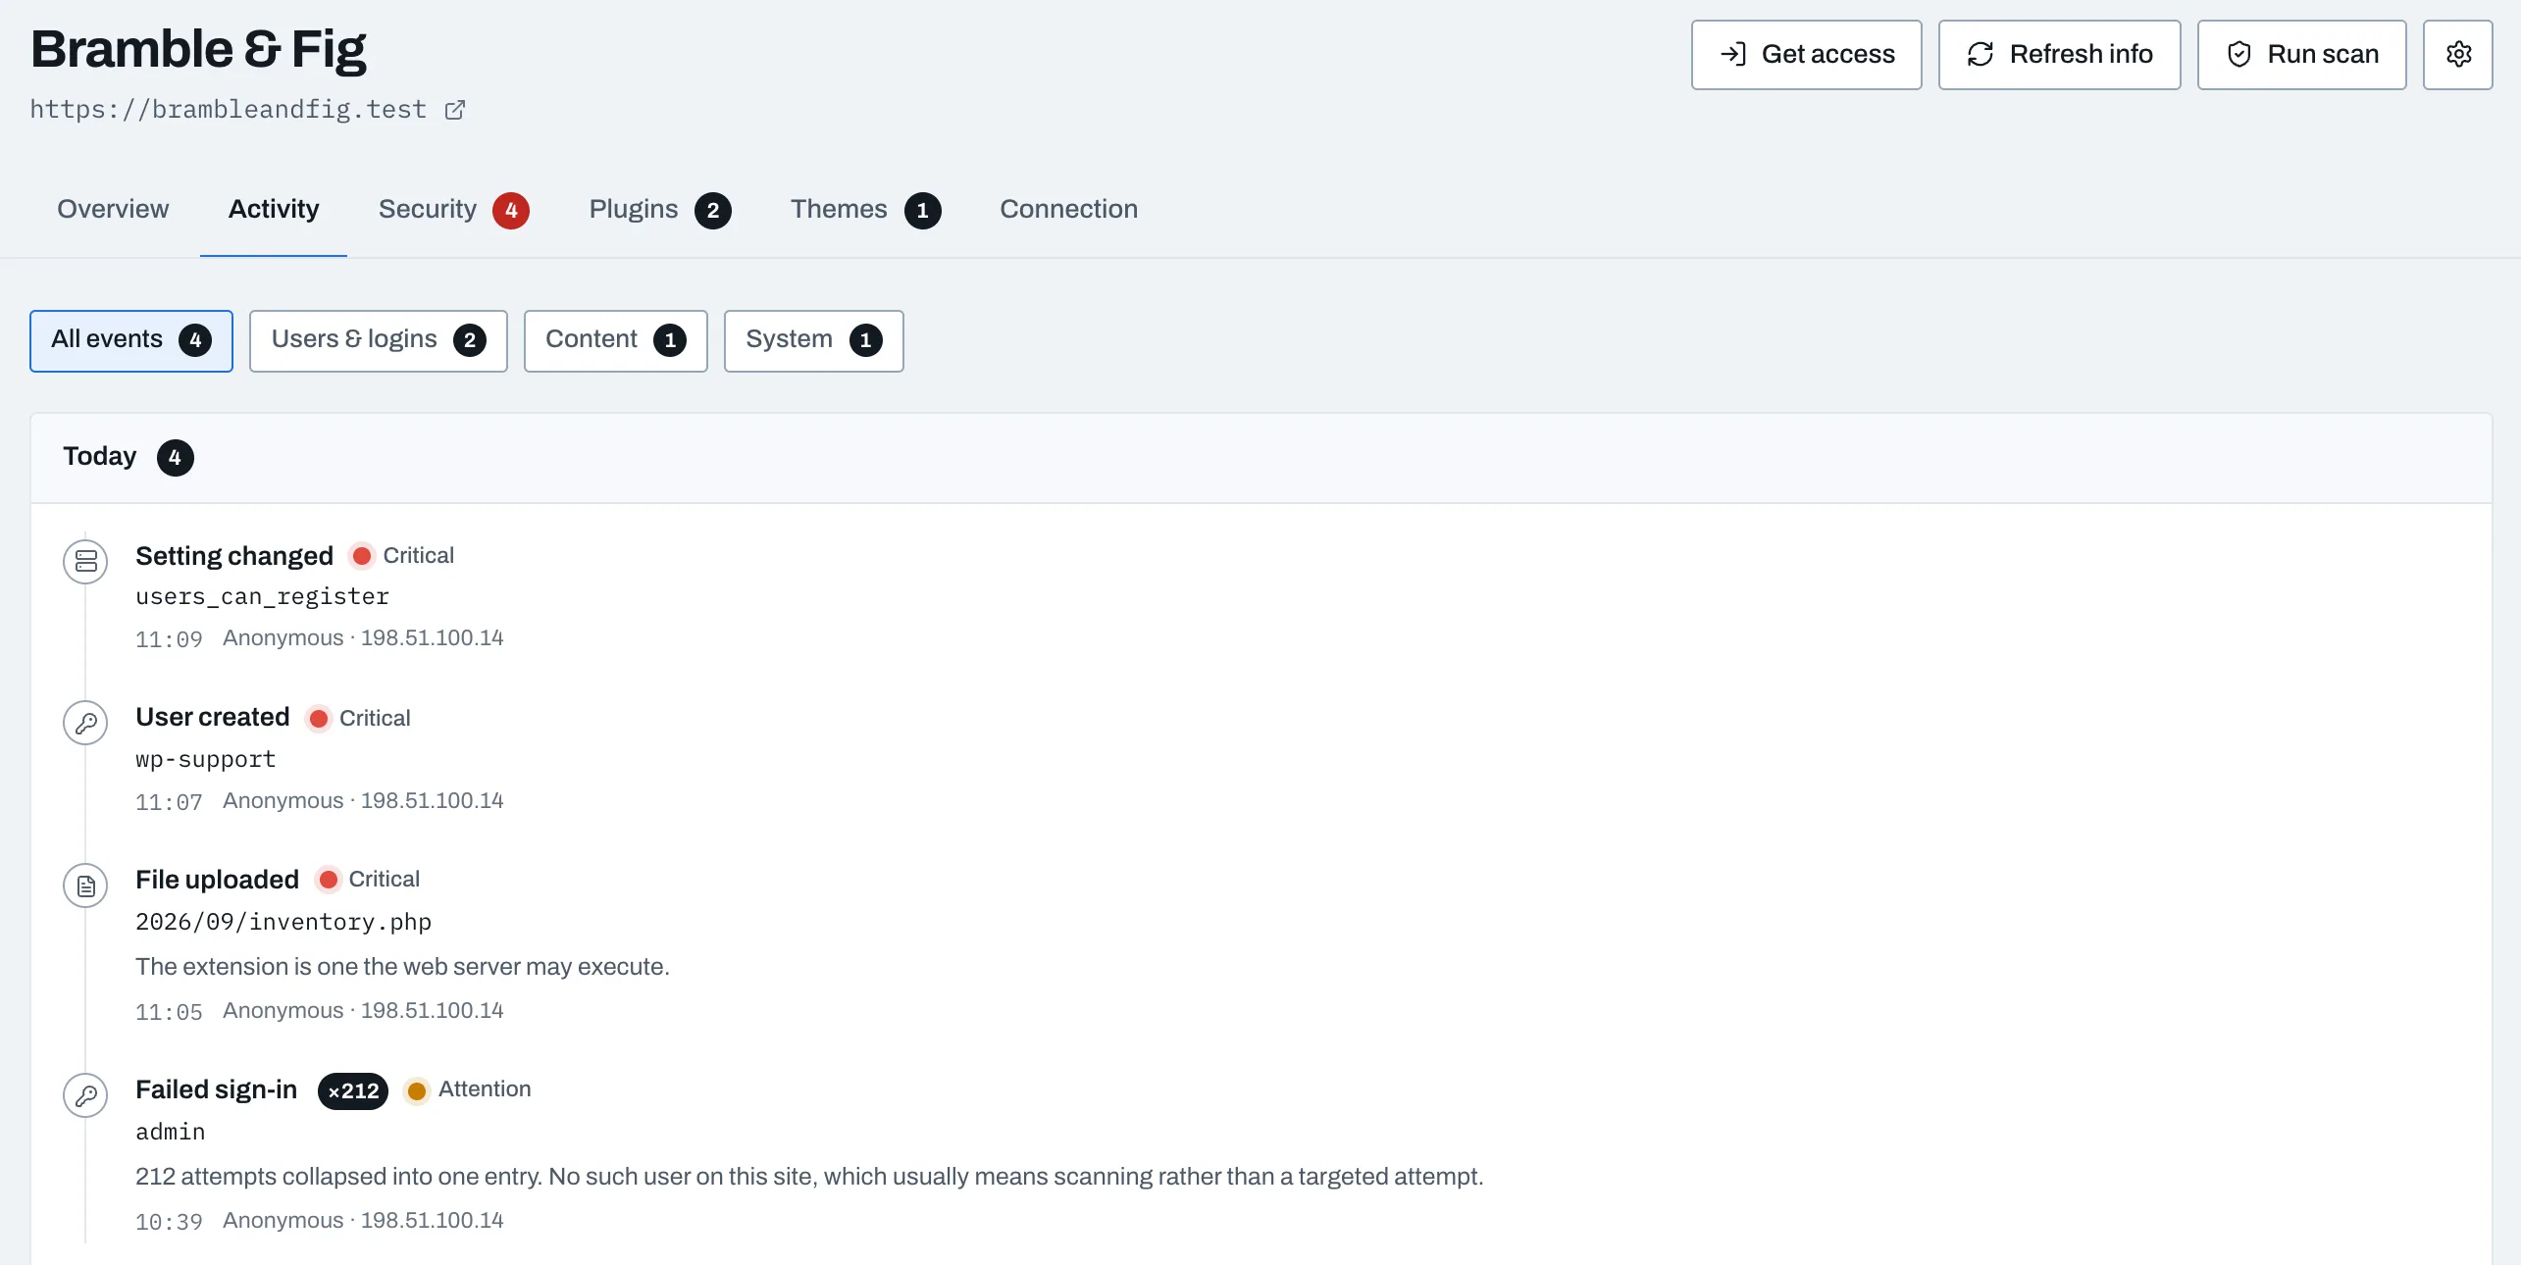Click the Get access button

pos(1806,55)
